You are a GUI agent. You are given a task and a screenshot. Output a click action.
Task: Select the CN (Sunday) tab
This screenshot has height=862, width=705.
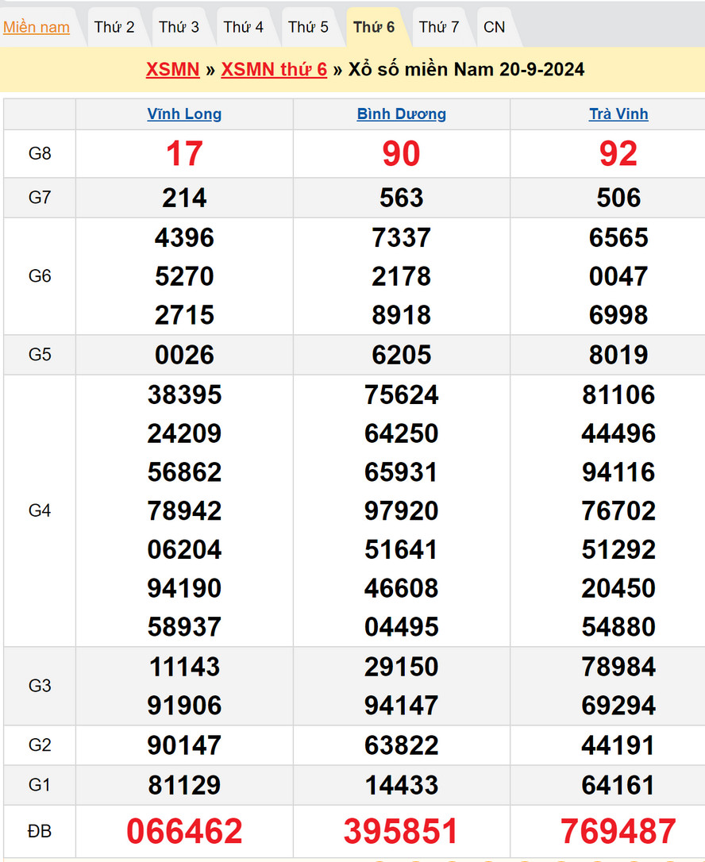pos(494,27)
